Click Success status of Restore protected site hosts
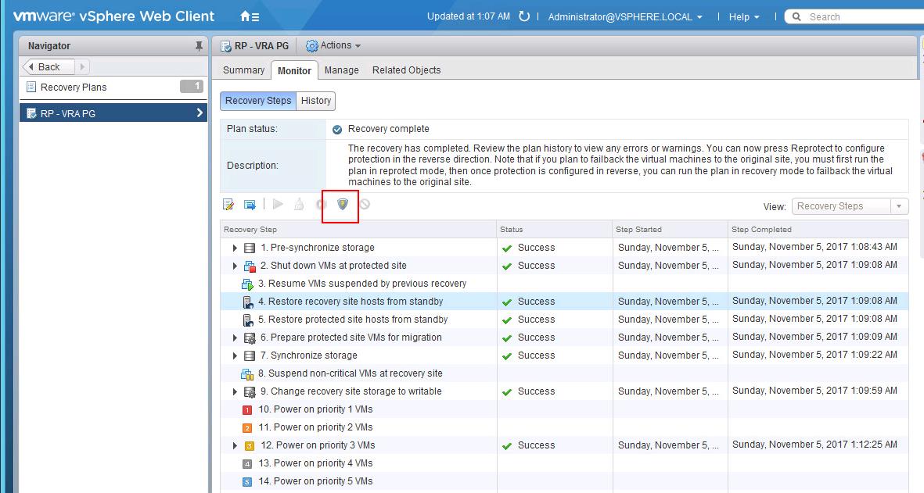This screenshot has width=924, height=493. point(536,320)
